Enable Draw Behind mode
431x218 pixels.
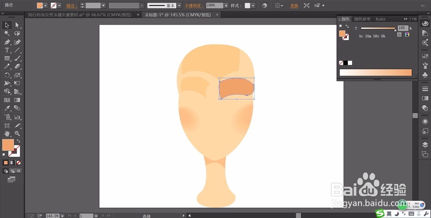12,171
